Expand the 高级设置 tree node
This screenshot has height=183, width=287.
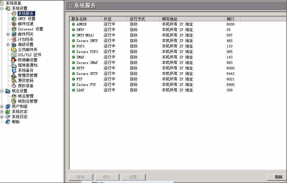tap(8, 45)
